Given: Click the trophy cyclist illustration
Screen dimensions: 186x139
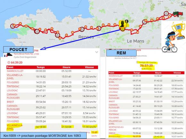Looking at the screenshot, I should coord(173,37).
